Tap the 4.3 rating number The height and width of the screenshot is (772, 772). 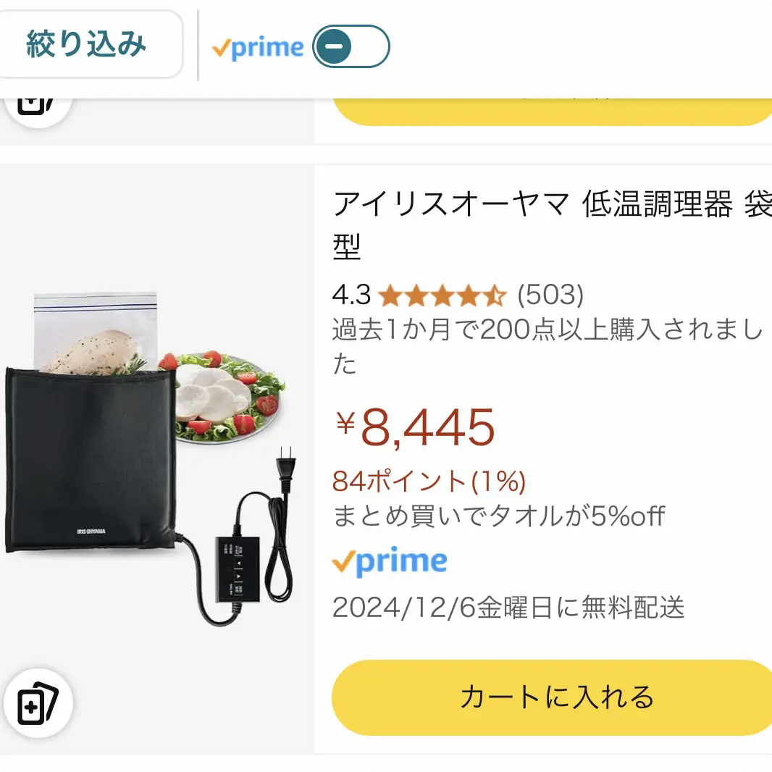pyautogui.click(x=351, y=295)
